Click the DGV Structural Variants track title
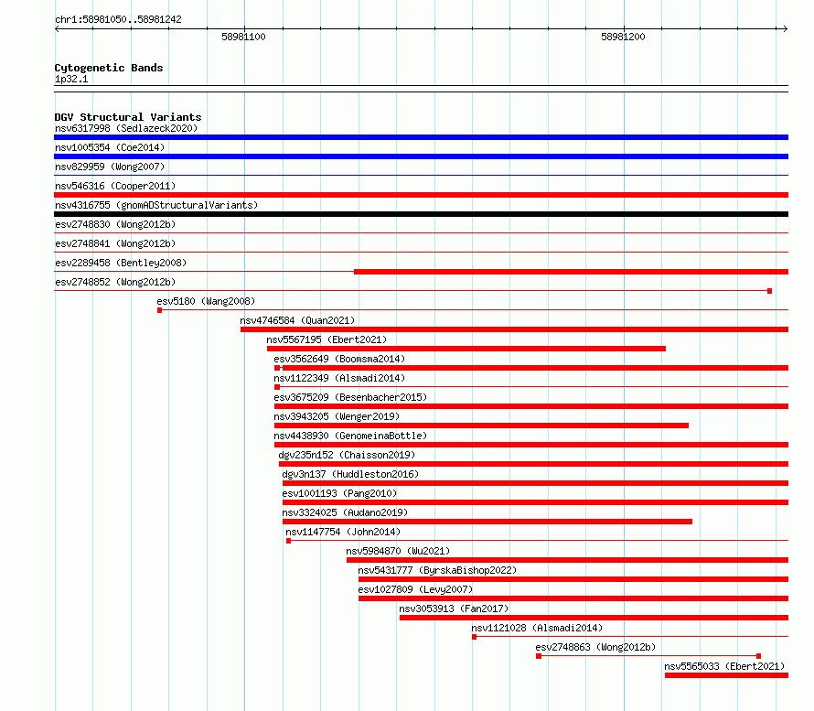 tap(128, 117)
